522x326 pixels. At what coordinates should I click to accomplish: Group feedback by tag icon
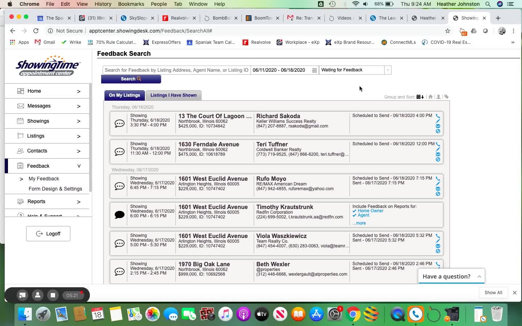pos(447,97)
